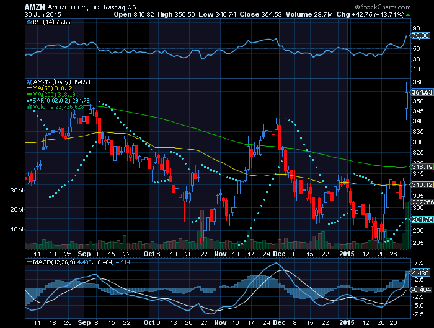Click the green MA(200) legend line marker

click(x=29, y=94)
